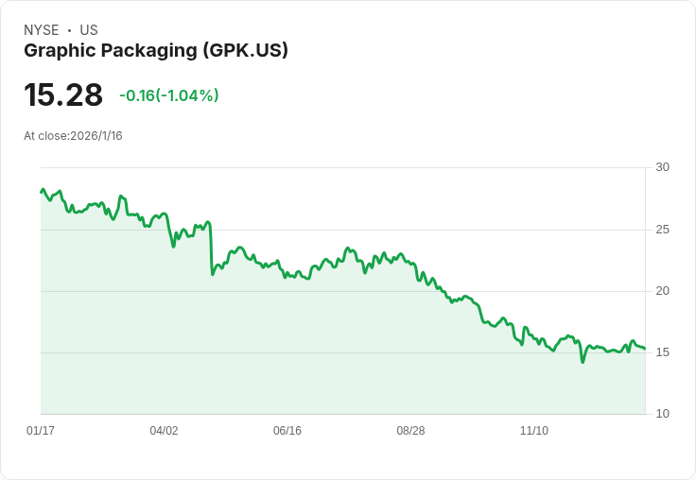Click the final endpoint of the price line
The image size is (696, 480).
tap(645, 349)
